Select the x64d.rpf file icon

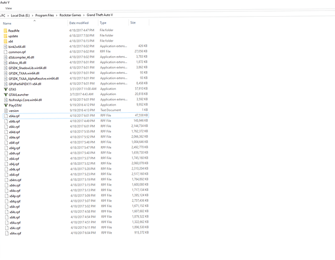6,132
